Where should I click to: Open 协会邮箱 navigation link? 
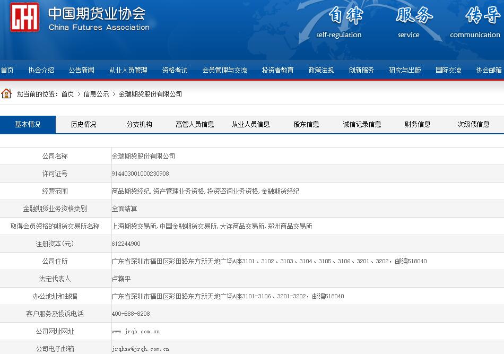489,70
